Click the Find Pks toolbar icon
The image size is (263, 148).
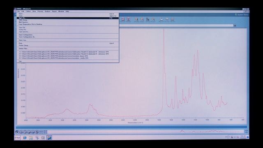(x=153, y=20)
